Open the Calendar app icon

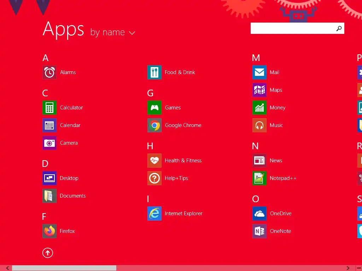pos(49,125)
